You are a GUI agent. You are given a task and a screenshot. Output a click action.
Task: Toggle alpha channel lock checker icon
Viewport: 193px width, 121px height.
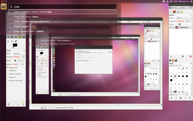click(180, 24)
